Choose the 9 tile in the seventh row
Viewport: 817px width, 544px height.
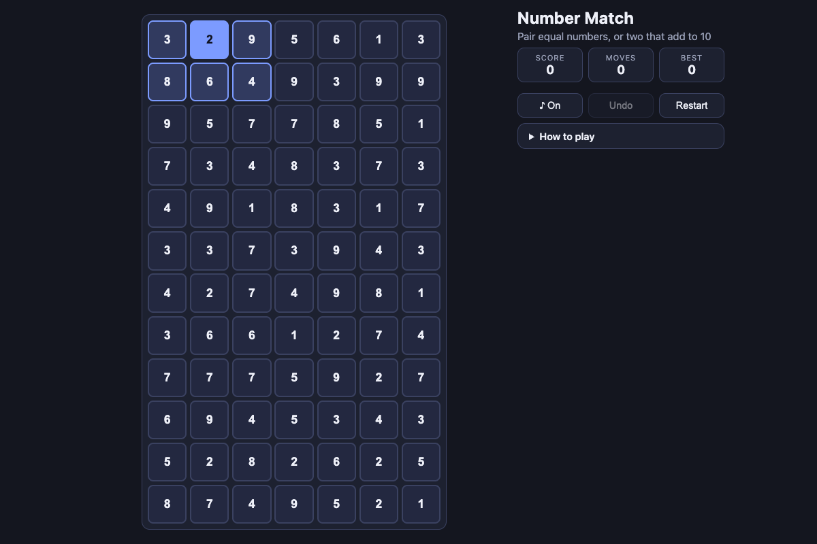336,293
